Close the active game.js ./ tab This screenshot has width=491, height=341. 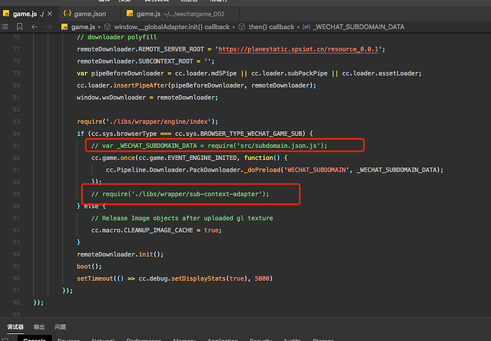[x=50, y=14]
